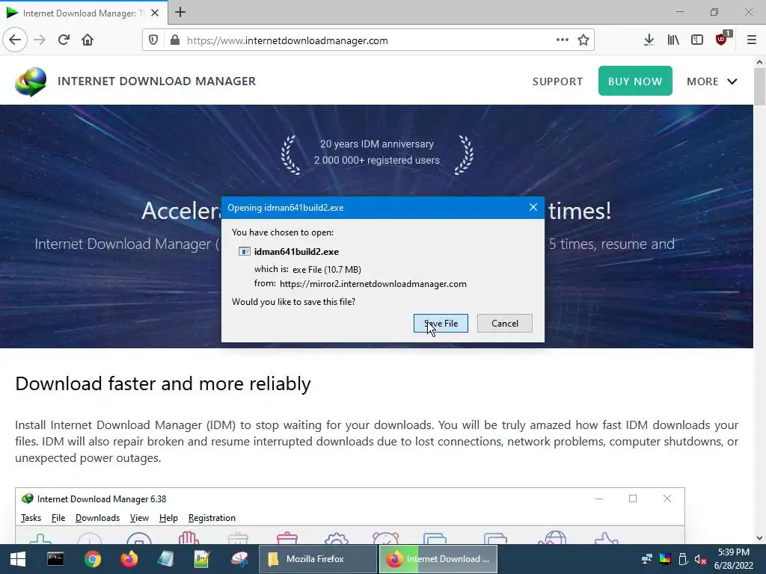The width and height of the screenshot is (766, 574).
Task: Click the muted volume tray icon
Action: pos(700,559)
